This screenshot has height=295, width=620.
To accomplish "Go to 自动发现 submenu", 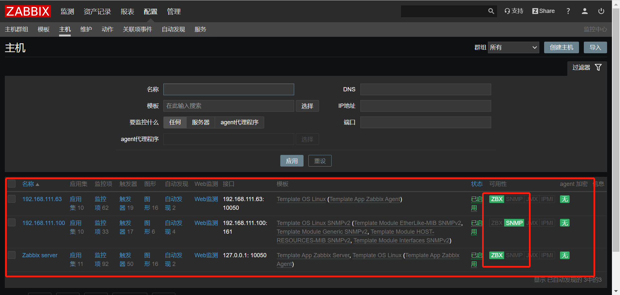I will click(173, 29).
